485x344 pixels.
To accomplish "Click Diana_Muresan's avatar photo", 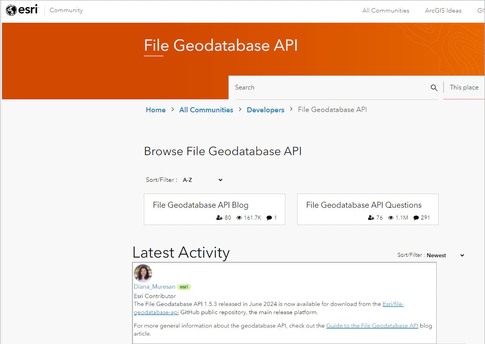I will coord(143,273).
